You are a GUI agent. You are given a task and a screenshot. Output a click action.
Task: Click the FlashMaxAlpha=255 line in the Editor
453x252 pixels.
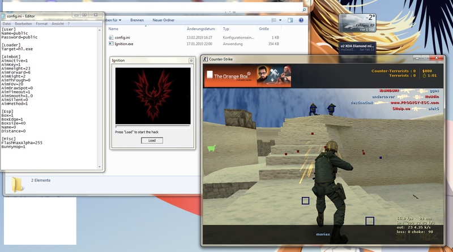click(22, 143)
